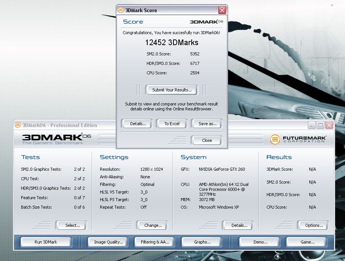Click the Score heading in dialog
The height and width of the screenshot is (261, 345).
[133, 22]
